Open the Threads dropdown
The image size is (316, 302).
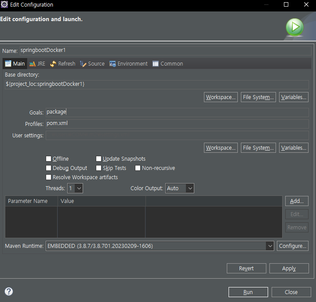(x=75, y=188)
